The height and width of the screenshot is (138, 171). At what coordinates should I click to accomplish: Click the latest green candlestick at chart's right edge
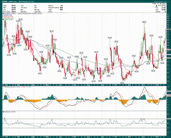[x=166, y=34]
